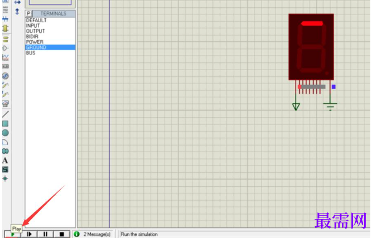
Task: Select the 2D Graphics Markers tool
Action: click(5, 178)
